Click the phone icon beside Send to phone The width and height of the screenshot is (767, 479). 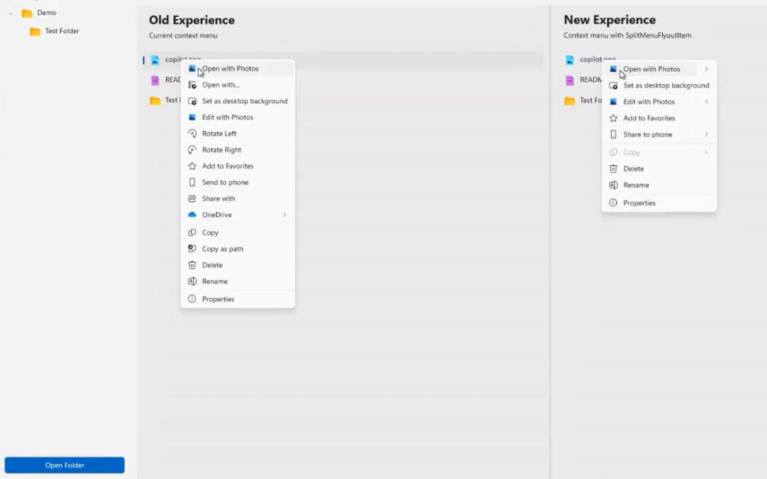tap(192, 182)
